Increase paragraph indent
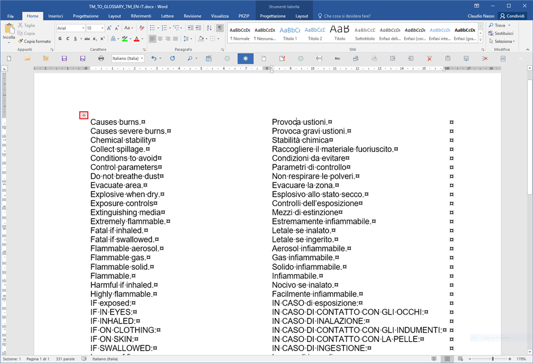This screenshot has height=363, width=533. (x=199, y=28)
